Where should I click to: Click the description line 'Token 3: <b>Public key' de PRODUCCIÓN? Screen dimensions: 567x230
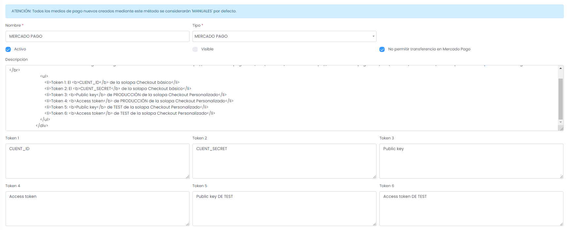tap(135, 95)
